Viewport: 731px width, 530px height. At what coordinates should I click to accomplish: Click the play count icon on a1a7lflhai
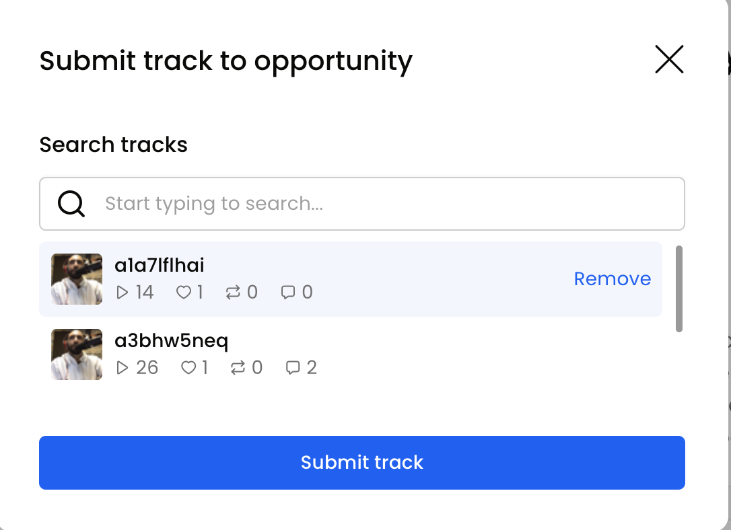pyautogui.click(x=123, y=293)
